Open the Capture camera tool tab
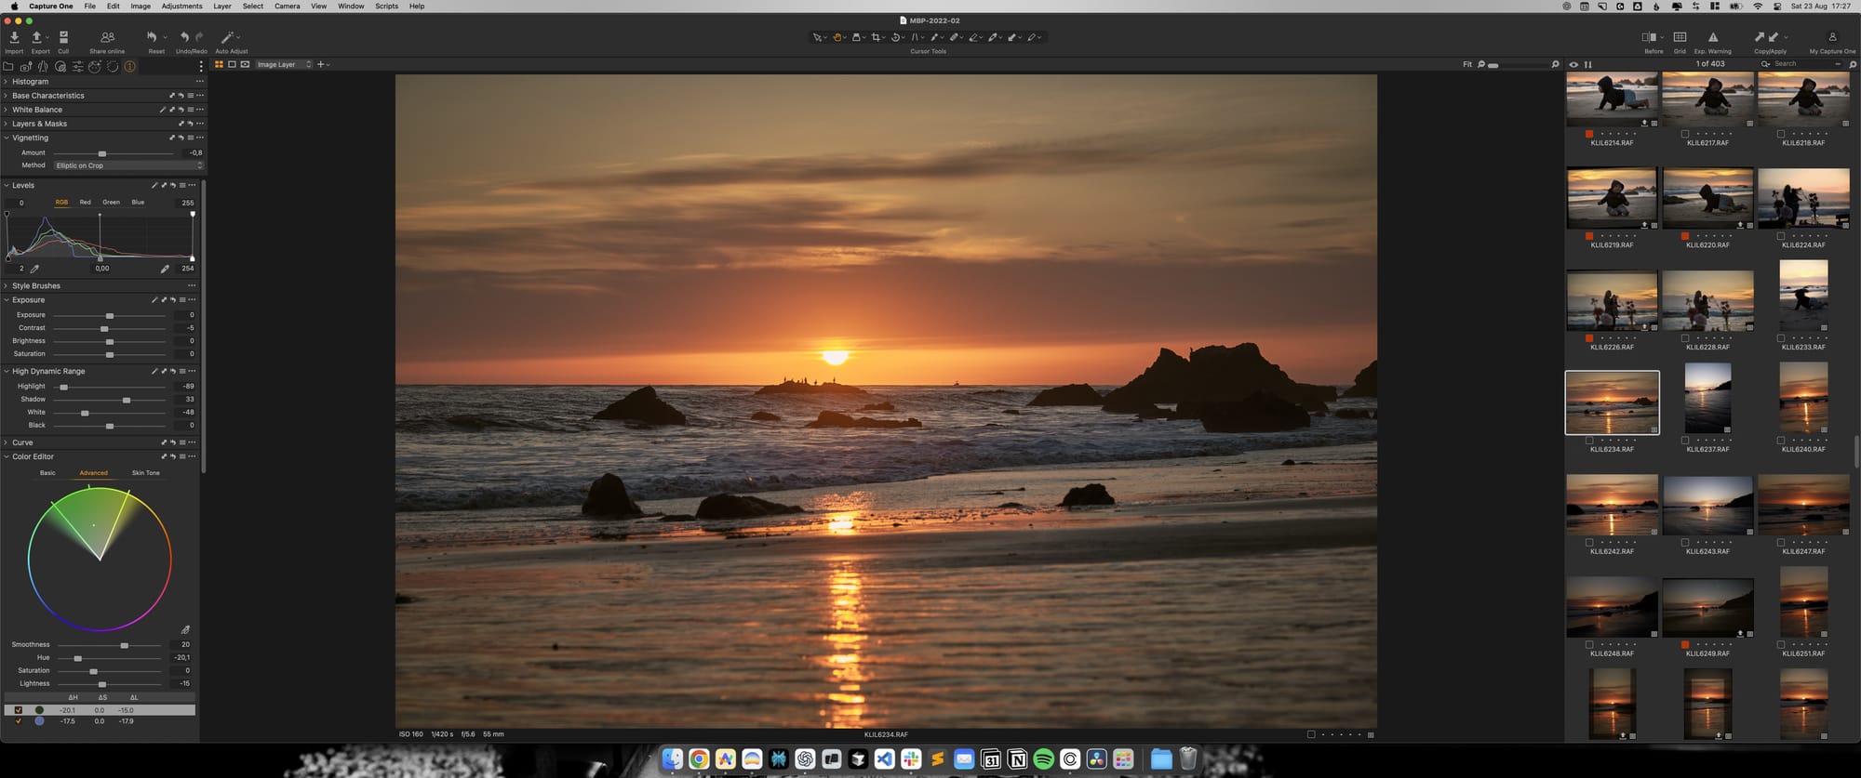This screenshot has width=1861, height=778. [x=25, y=66]
